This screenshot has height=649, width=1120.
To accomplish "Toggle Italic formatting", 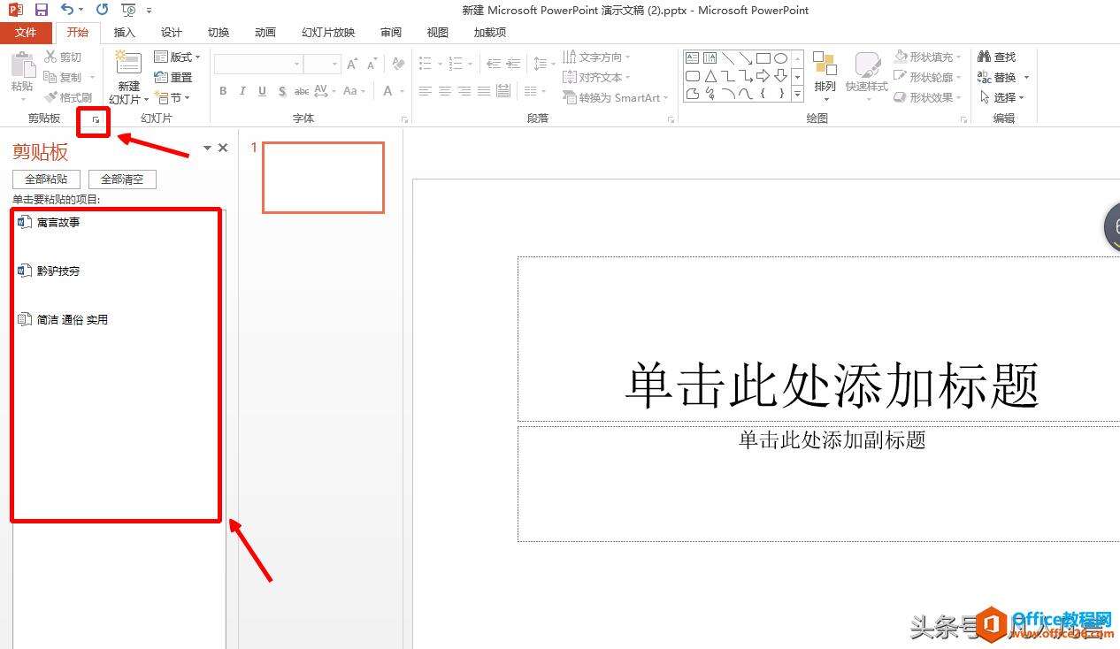I will [x=243, y=91].
